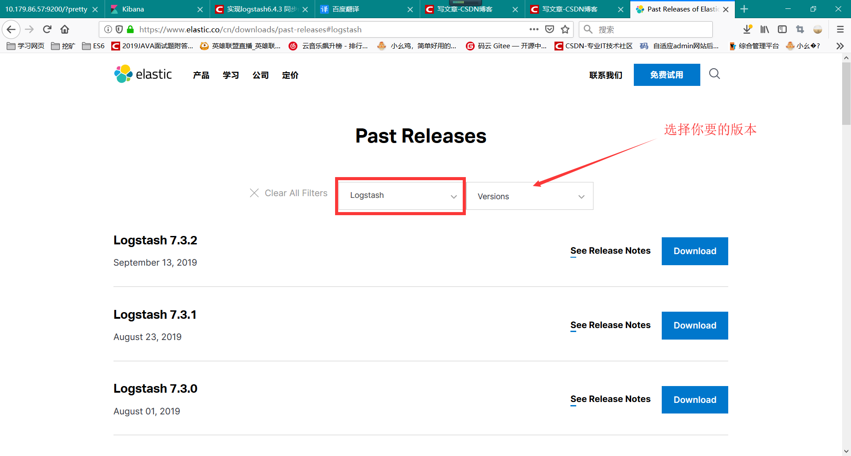Open the Library toolbar icon
Screen dimensions: 851x456
(765, 29)
